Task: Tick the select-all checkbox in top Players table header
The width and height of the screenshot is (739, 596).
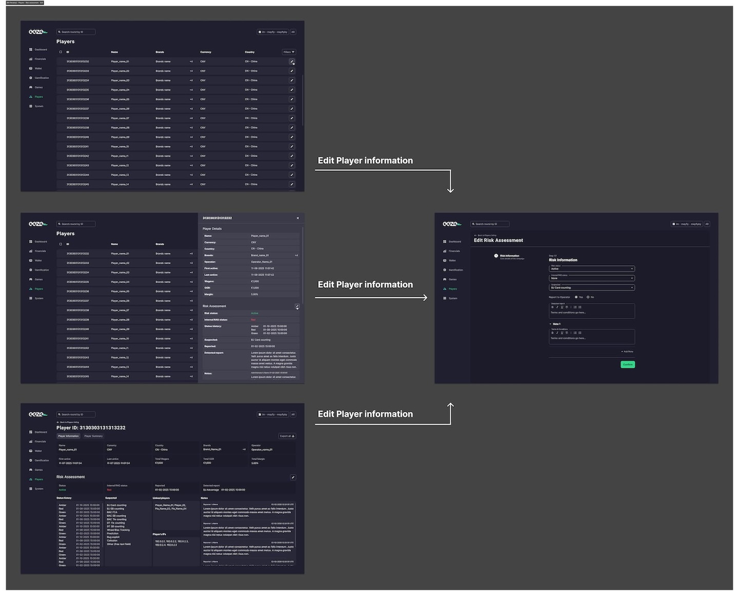Action: point(61,52)
